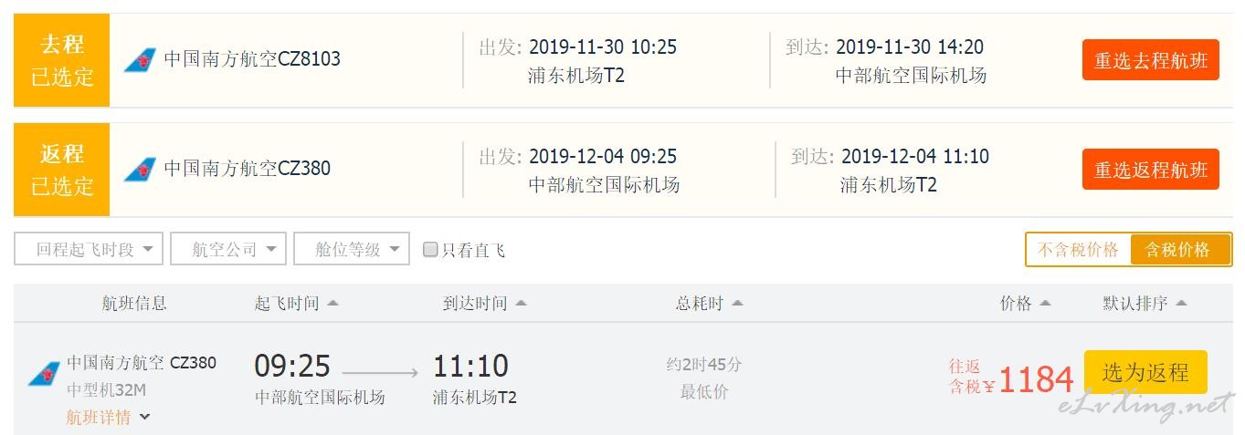
Task: Click China Southern logo on return CZ380 summary
Action: pos(140,170)
